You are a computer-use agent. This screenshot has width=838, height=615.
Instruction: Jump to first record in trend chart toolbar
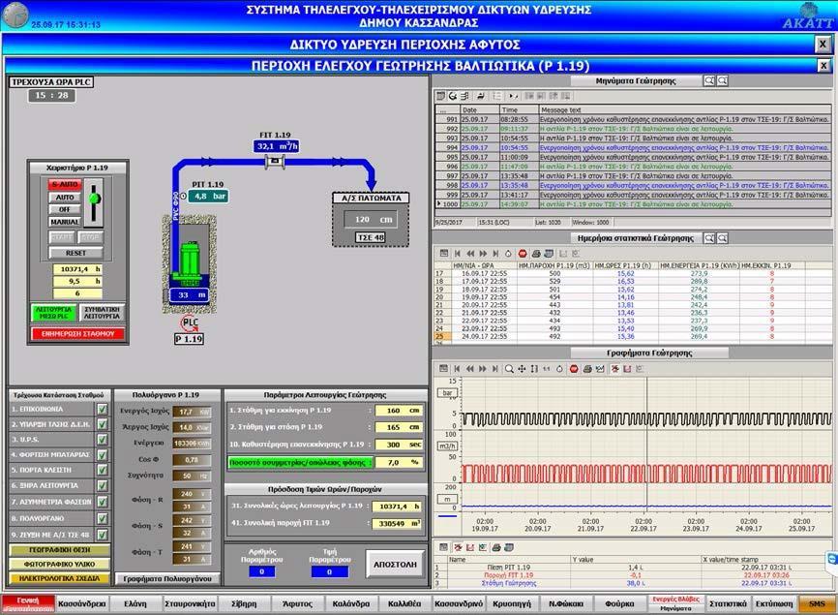457,368
